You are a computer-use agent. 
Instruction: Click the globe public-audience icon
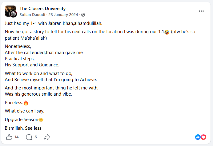[x=83, y=15]
